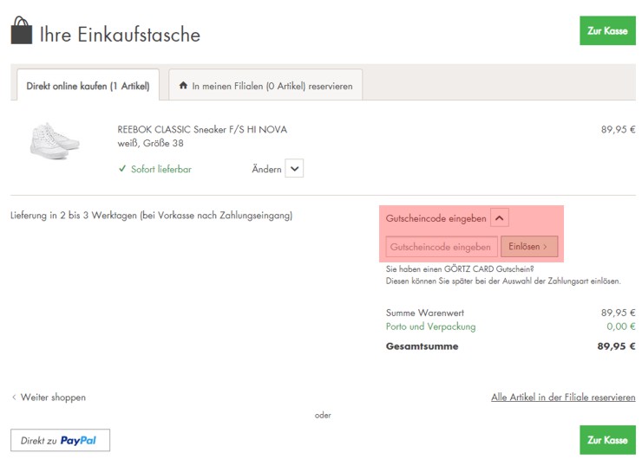The height and width of the screenshot is (459, 642).
Task: Open REEBOK CLASSIC Sneaker F/S HI NOVA link
Action: point(202,130)
